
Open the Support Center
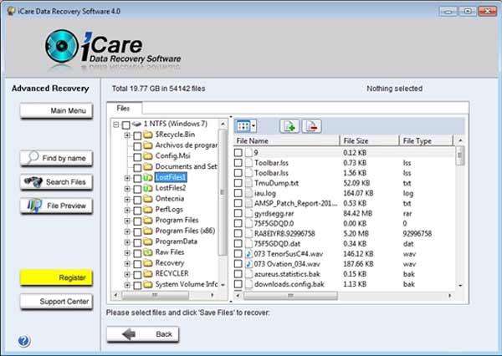click(56, 302)
